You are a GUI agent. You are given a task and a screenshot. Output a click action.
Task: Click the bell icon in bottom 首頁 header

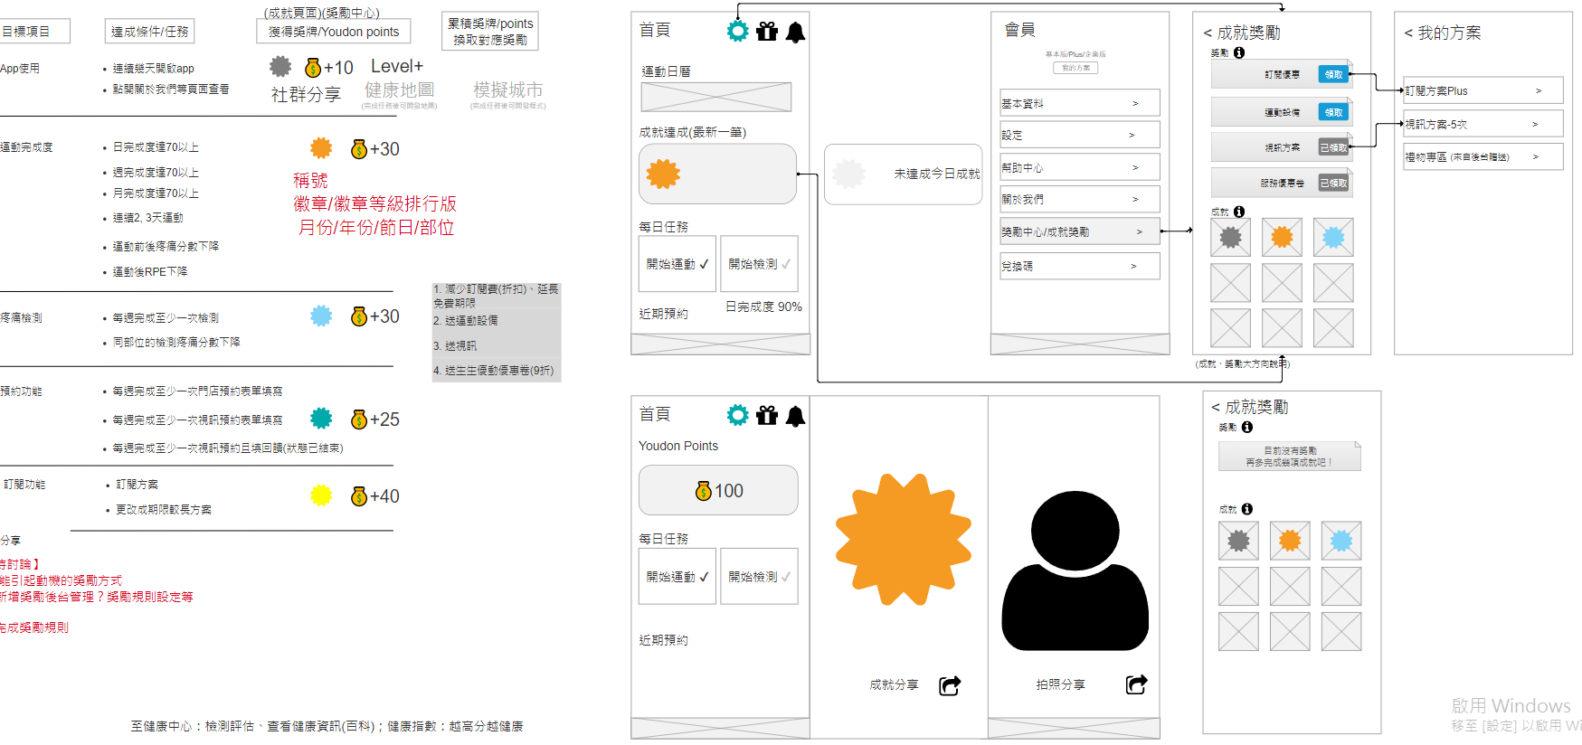pos(795,416)
